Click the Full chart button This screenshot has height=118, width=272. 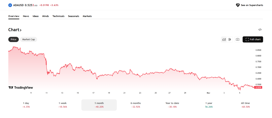[253, 39]
